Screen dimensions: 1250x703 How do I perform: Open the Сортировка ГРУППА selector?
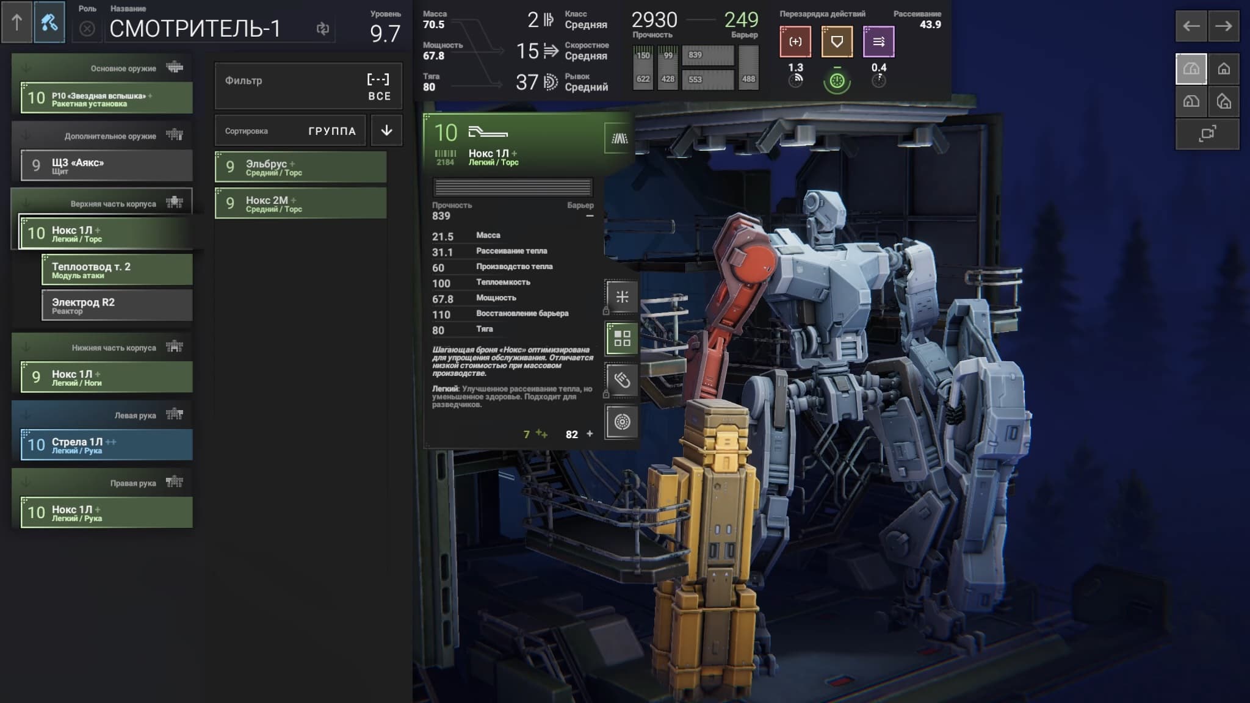(291, 131)
